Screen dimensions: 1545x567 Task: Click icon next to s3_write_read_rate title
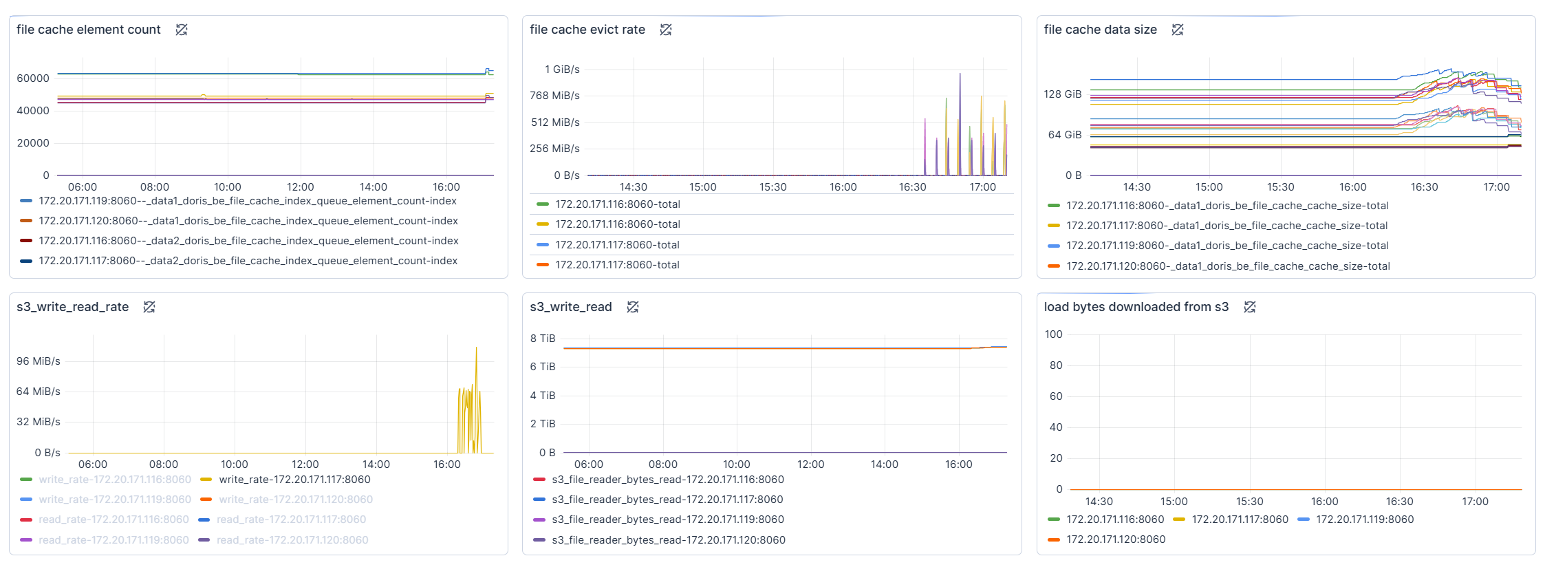point(149,307)
